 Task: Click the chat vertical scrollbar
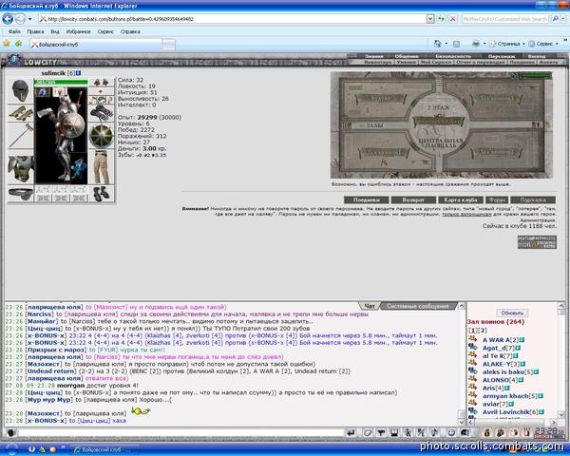point(462,364)
